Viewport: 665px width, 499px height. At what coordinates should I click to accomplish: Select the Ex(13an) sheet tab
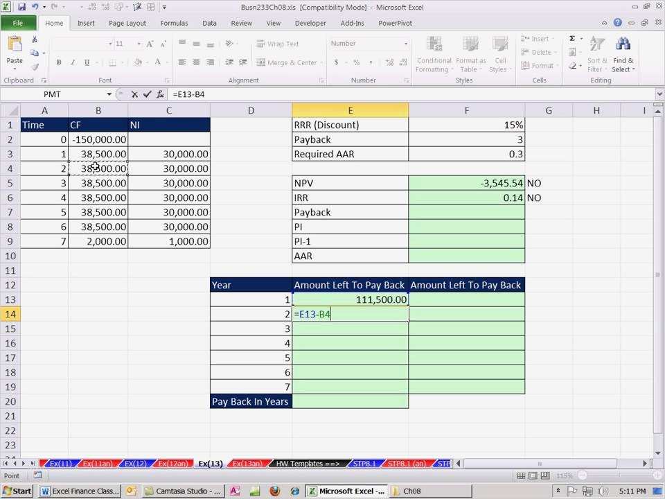coord(247,464)
